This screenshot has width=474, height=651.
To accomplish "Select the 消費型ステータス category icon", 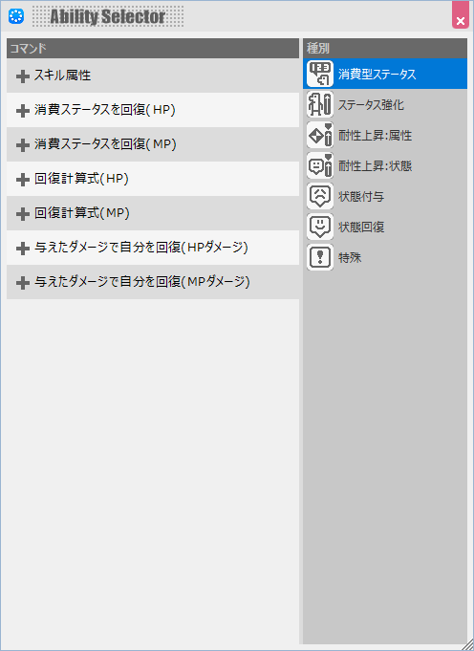I will [x=320, y=74].
